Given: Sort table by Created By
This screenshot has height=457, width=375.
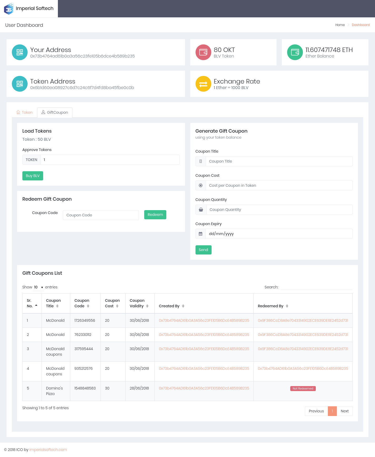Looking at the screenshot, I should coord(183,306).
